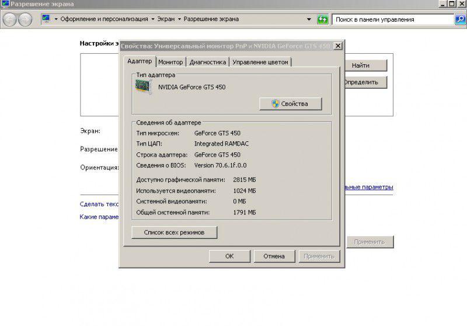
Task: Click the 1791 МБ shared memory value
Action: (x=245, y=213)
